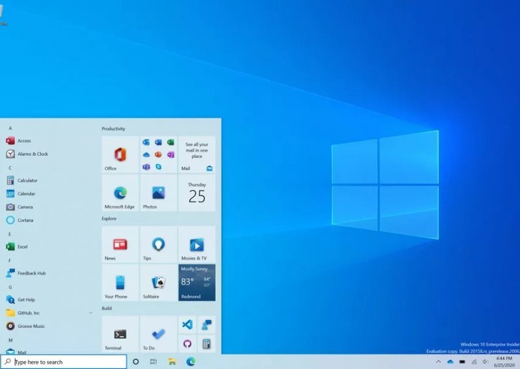The width and height of the screenshot is (520, 369).
Task: Expand the GitHub, Inc folder chevron
Action: point(90,313)
